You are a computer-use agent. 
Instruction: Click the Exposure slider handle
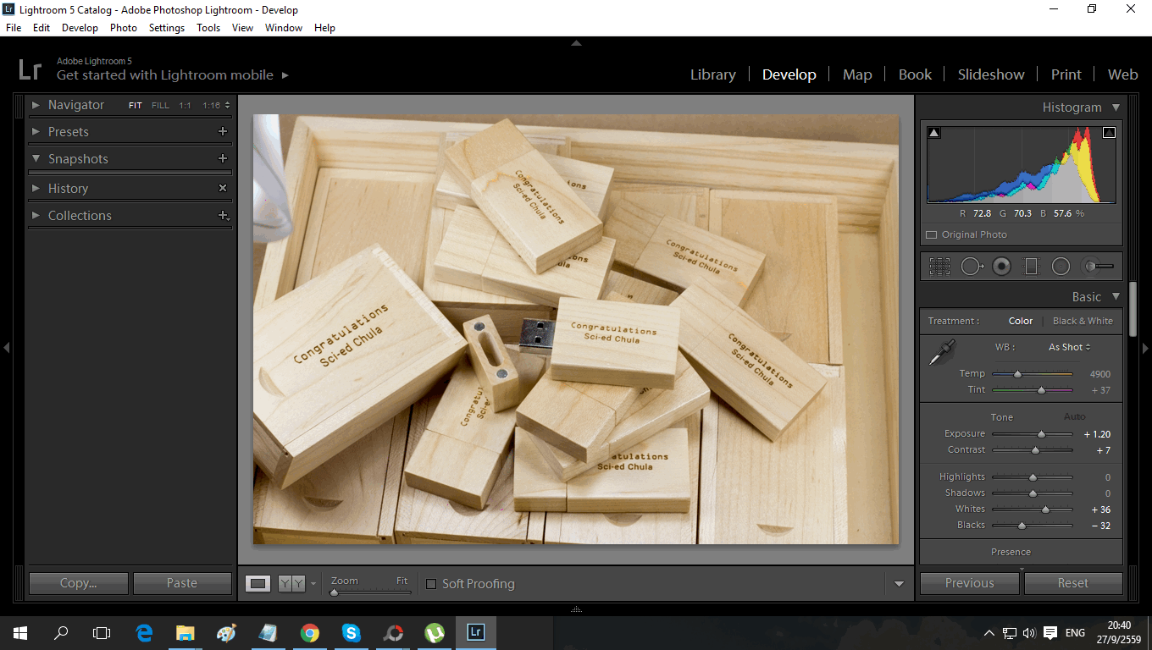point(1042,434)
